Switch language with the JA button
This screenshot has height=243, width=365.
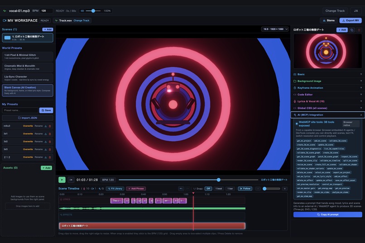(x=356, y=11)
